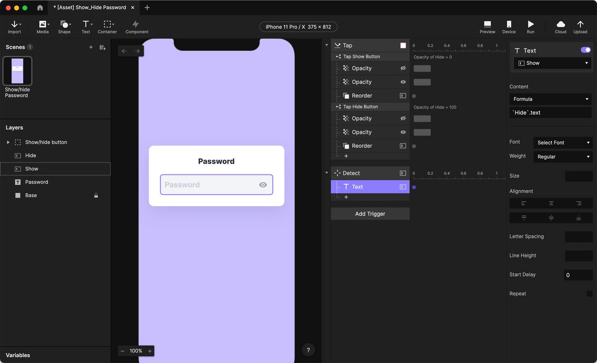Open the Variables panel

click(x=18, y=355)
